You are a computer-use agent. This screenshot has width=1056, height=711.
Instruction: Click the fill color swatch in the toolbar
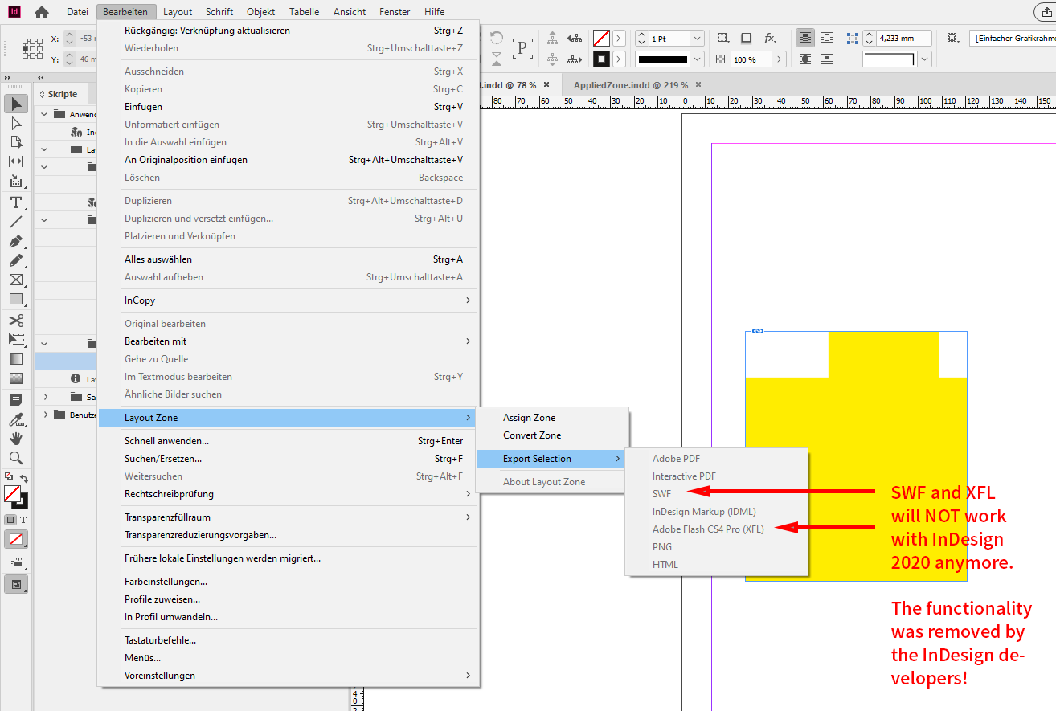14,495
